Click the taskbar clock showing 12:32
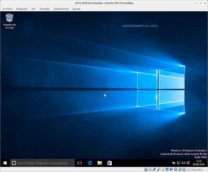The width and height of the screenshot is (208, 172). coord(198,163)
